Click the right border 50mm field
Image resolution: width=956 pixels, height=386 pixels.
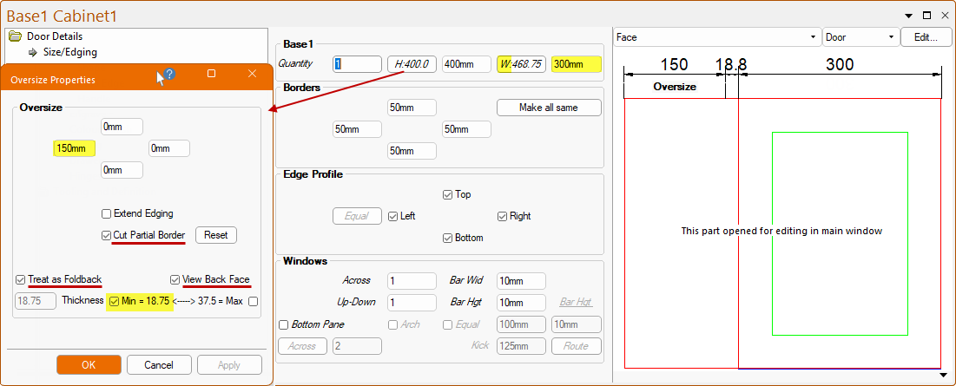466,129
